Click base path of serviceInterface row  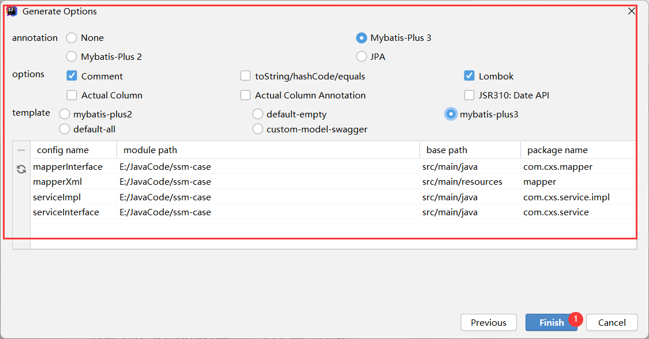pyautogui.click(x=470, y=212)
